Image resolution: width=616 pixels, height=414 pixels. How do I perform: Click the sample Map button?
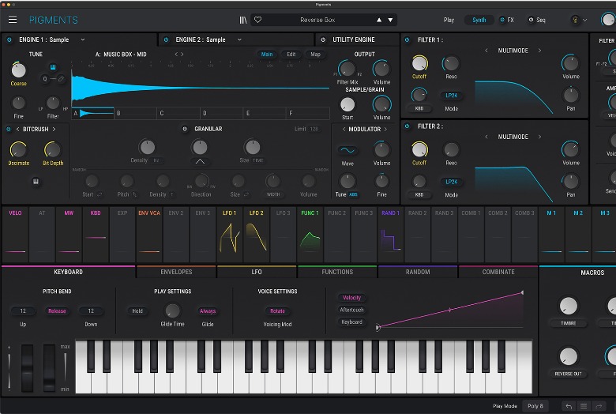coord(315,55)
